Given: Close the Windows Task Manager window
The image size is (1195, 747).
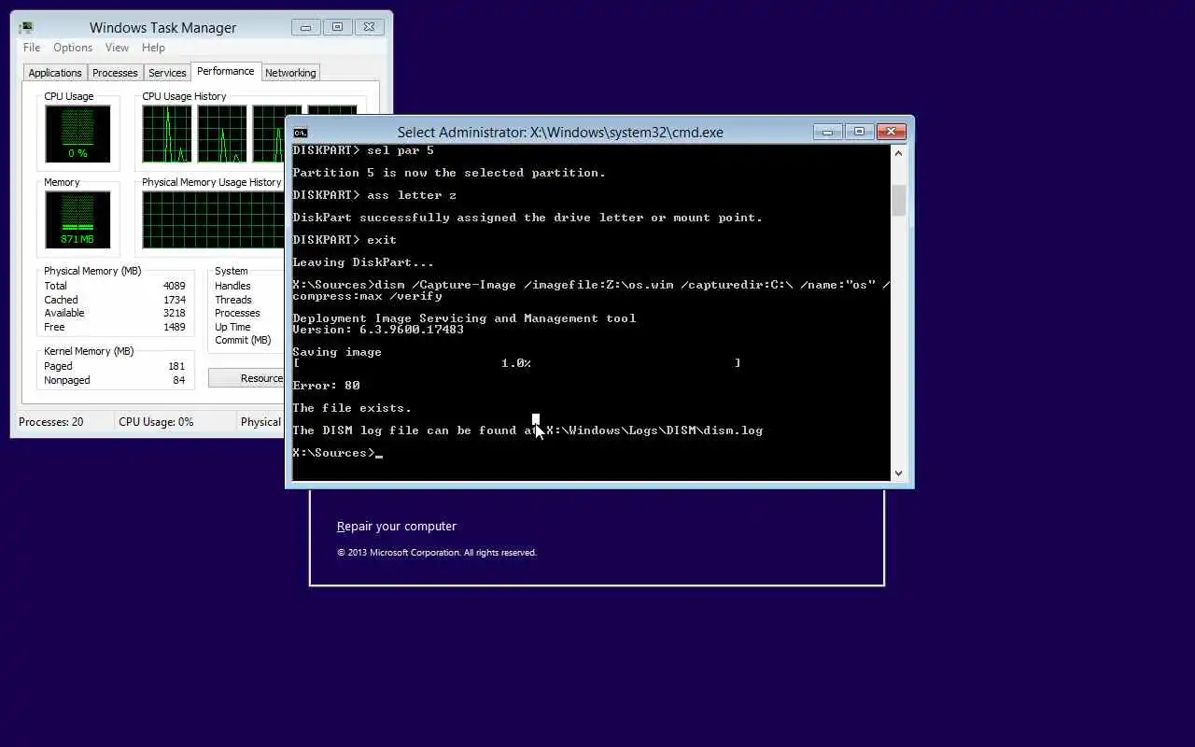Looking at the screenshot, I should 370,27.
